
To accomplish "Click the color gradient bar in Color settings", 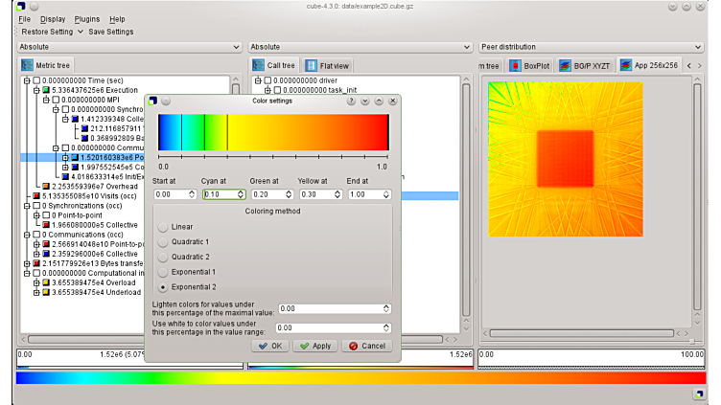I will (x=273, y=132).
